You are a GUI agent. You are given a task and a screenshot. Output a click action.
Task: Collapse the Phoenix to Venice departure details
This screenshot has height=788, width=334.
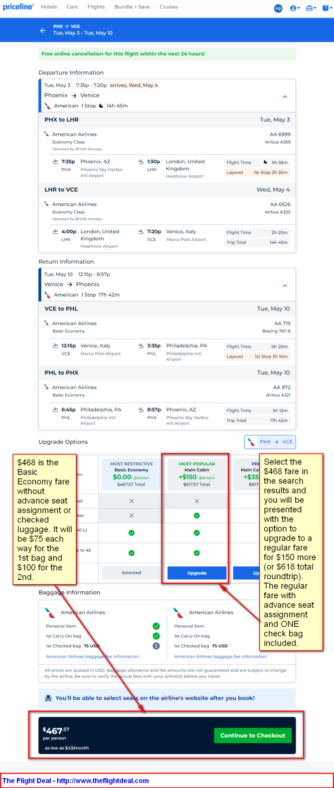point(285,96)
